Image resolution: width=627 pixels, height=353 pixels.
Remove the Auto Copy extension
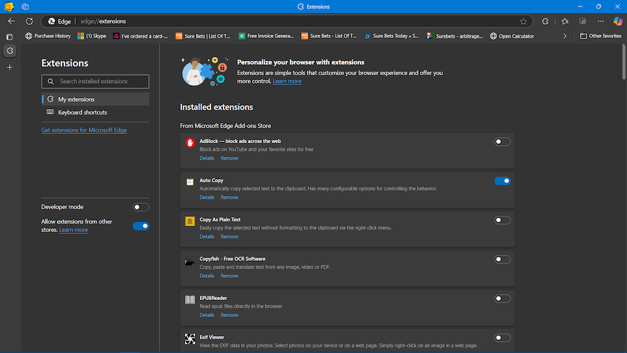coord(229,197)
